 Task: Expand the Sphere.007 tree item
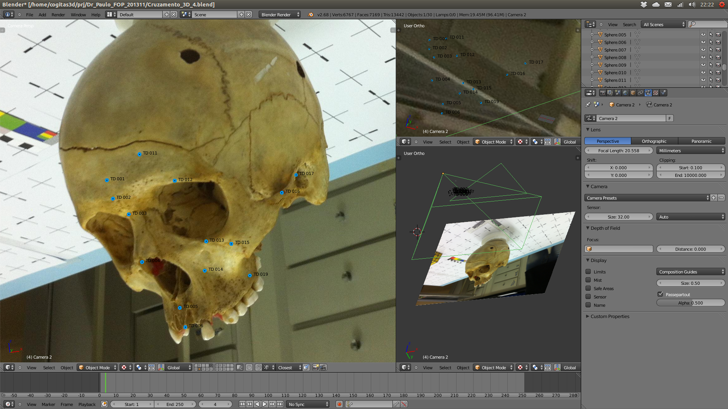point(592,50)
